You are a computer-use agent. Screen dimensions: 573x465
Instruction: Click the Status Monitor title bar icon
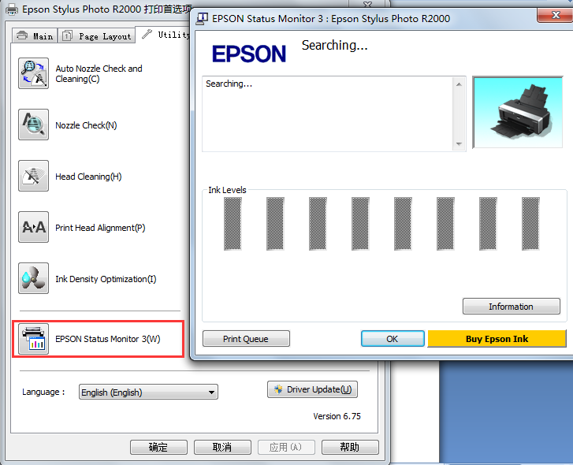pos(202,18)
